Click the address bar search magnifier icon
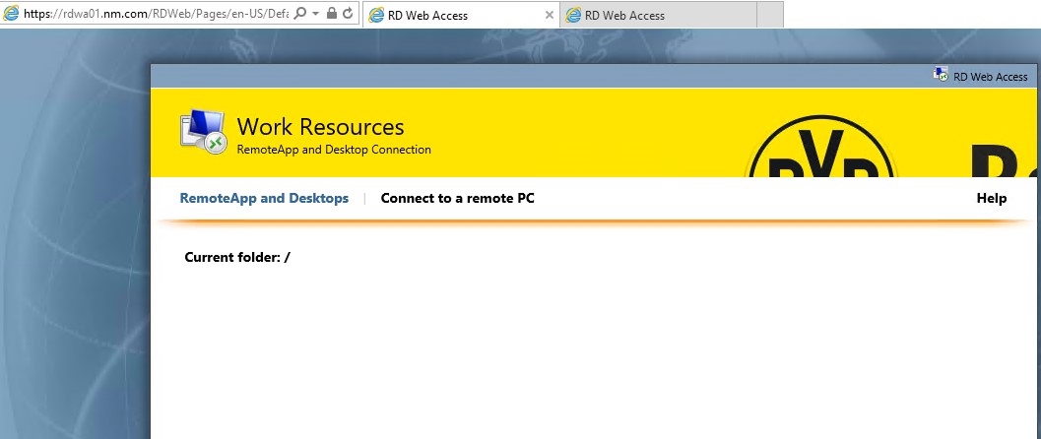Viewport: 1041px width, 439px height. point(300,15)
